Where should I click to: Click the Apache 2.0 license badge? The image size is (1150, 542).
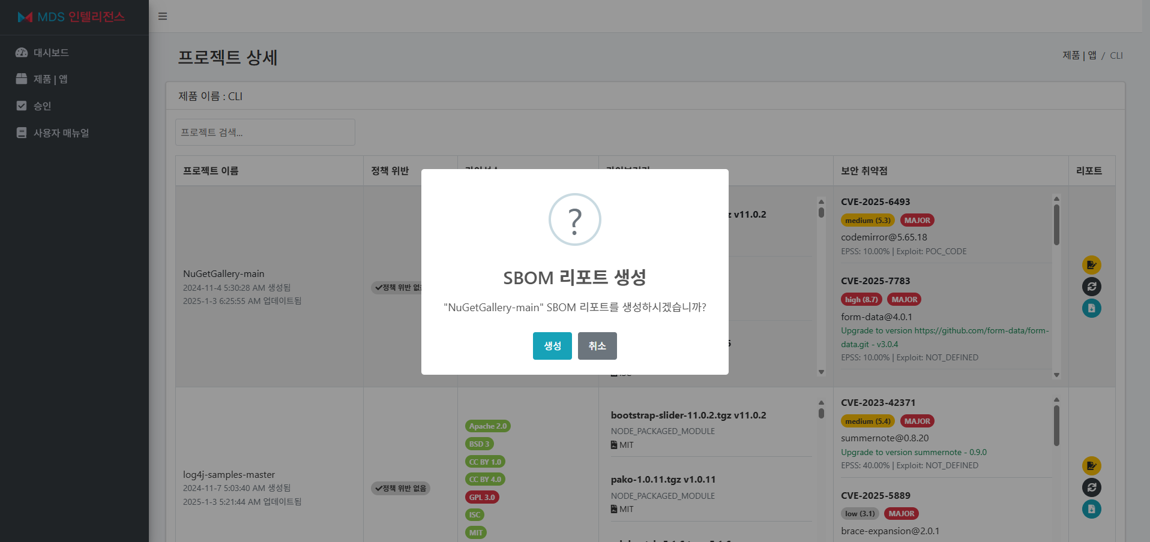(487, 426)
